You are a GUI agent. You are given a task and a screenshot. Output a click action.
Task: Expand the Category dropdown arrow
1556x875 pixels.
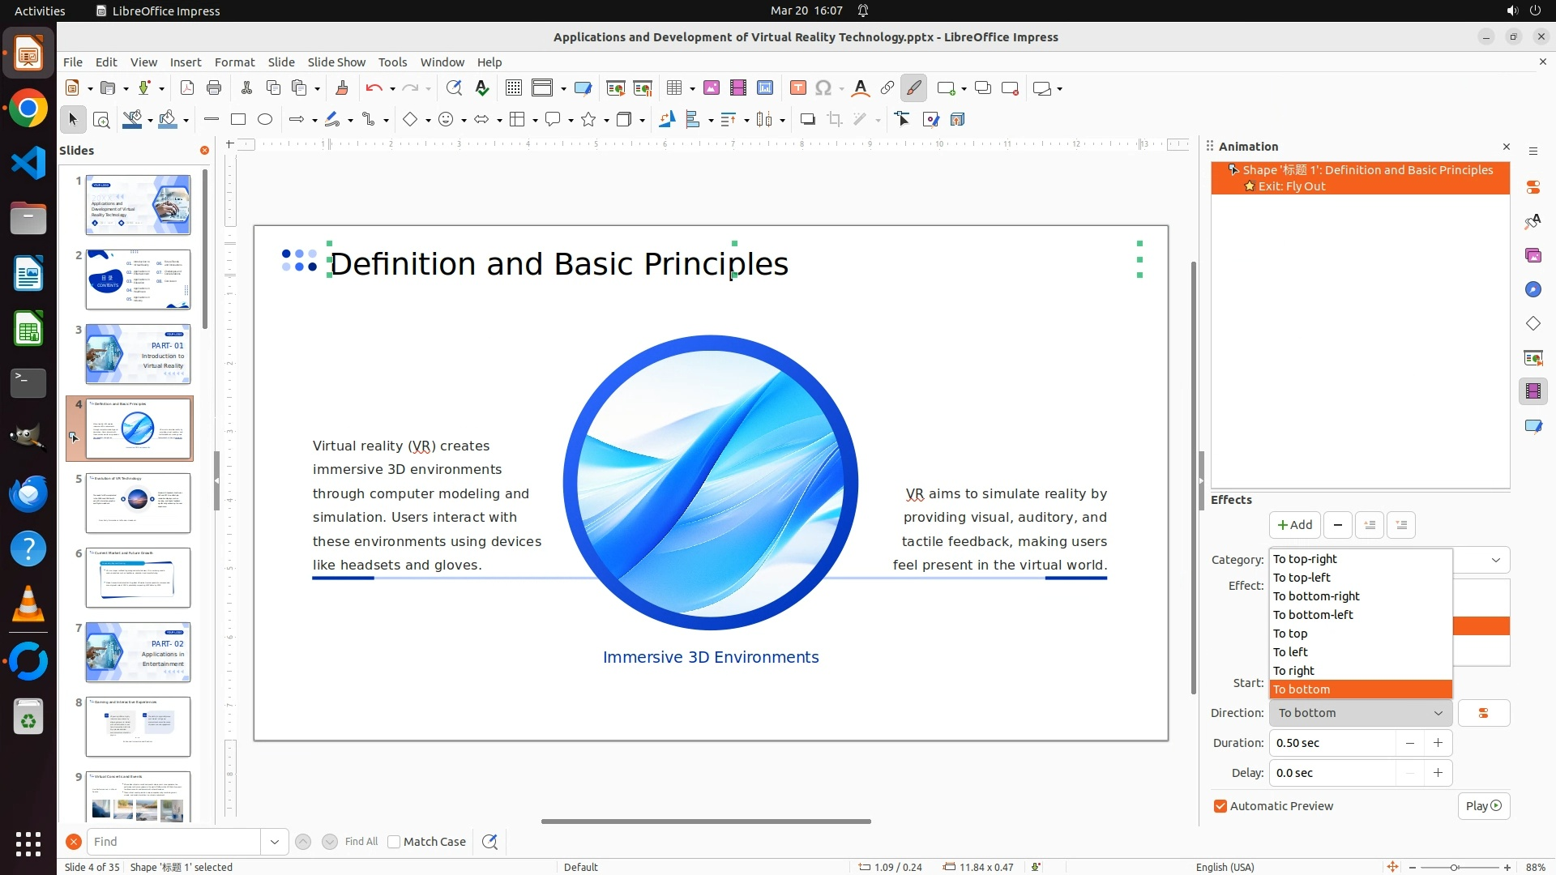point(1495,560)
